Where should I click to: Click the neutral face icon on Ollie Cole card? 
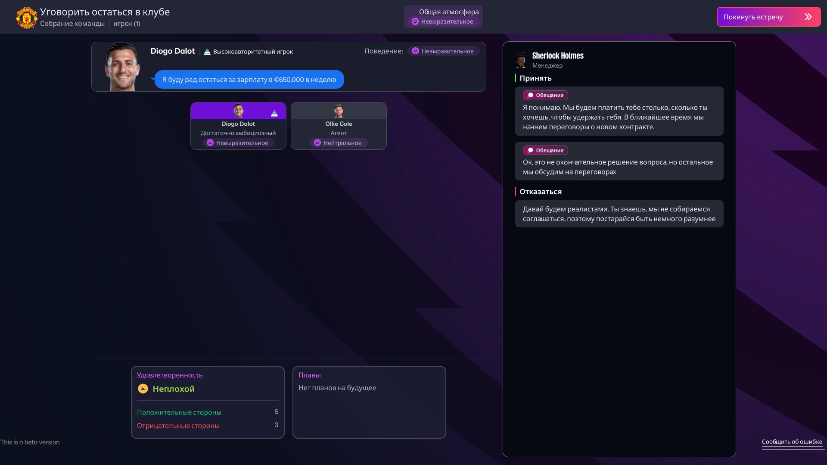pos(317,143)
